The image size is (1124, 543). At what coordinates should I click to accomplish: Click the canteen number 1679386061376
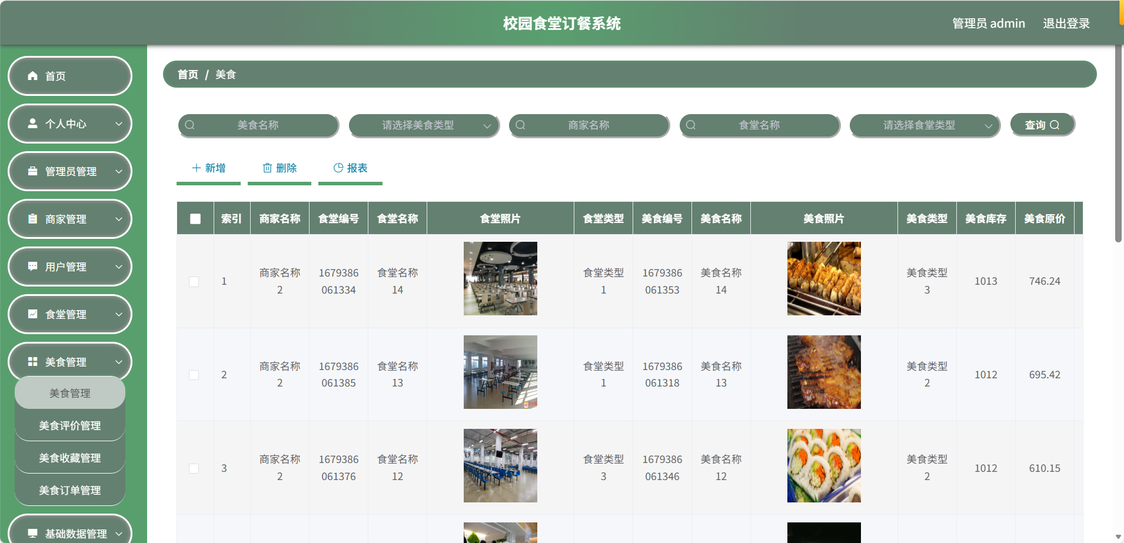point(338,468)
